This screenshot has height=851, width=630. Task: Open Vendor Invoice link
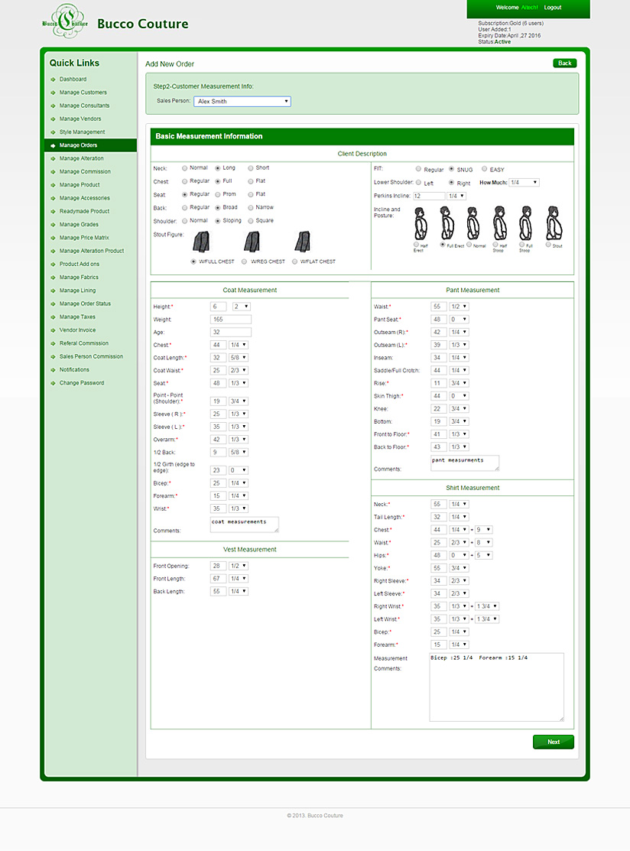77,330
